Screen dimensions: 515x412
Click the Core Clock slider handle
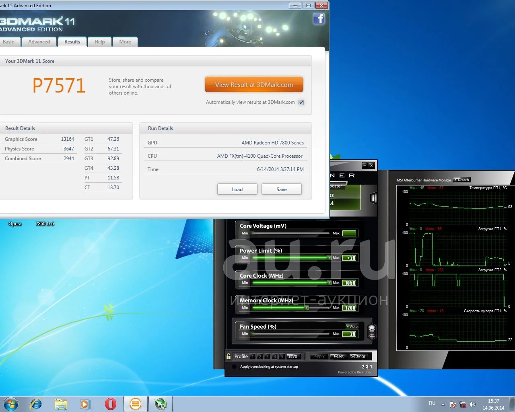329,283
